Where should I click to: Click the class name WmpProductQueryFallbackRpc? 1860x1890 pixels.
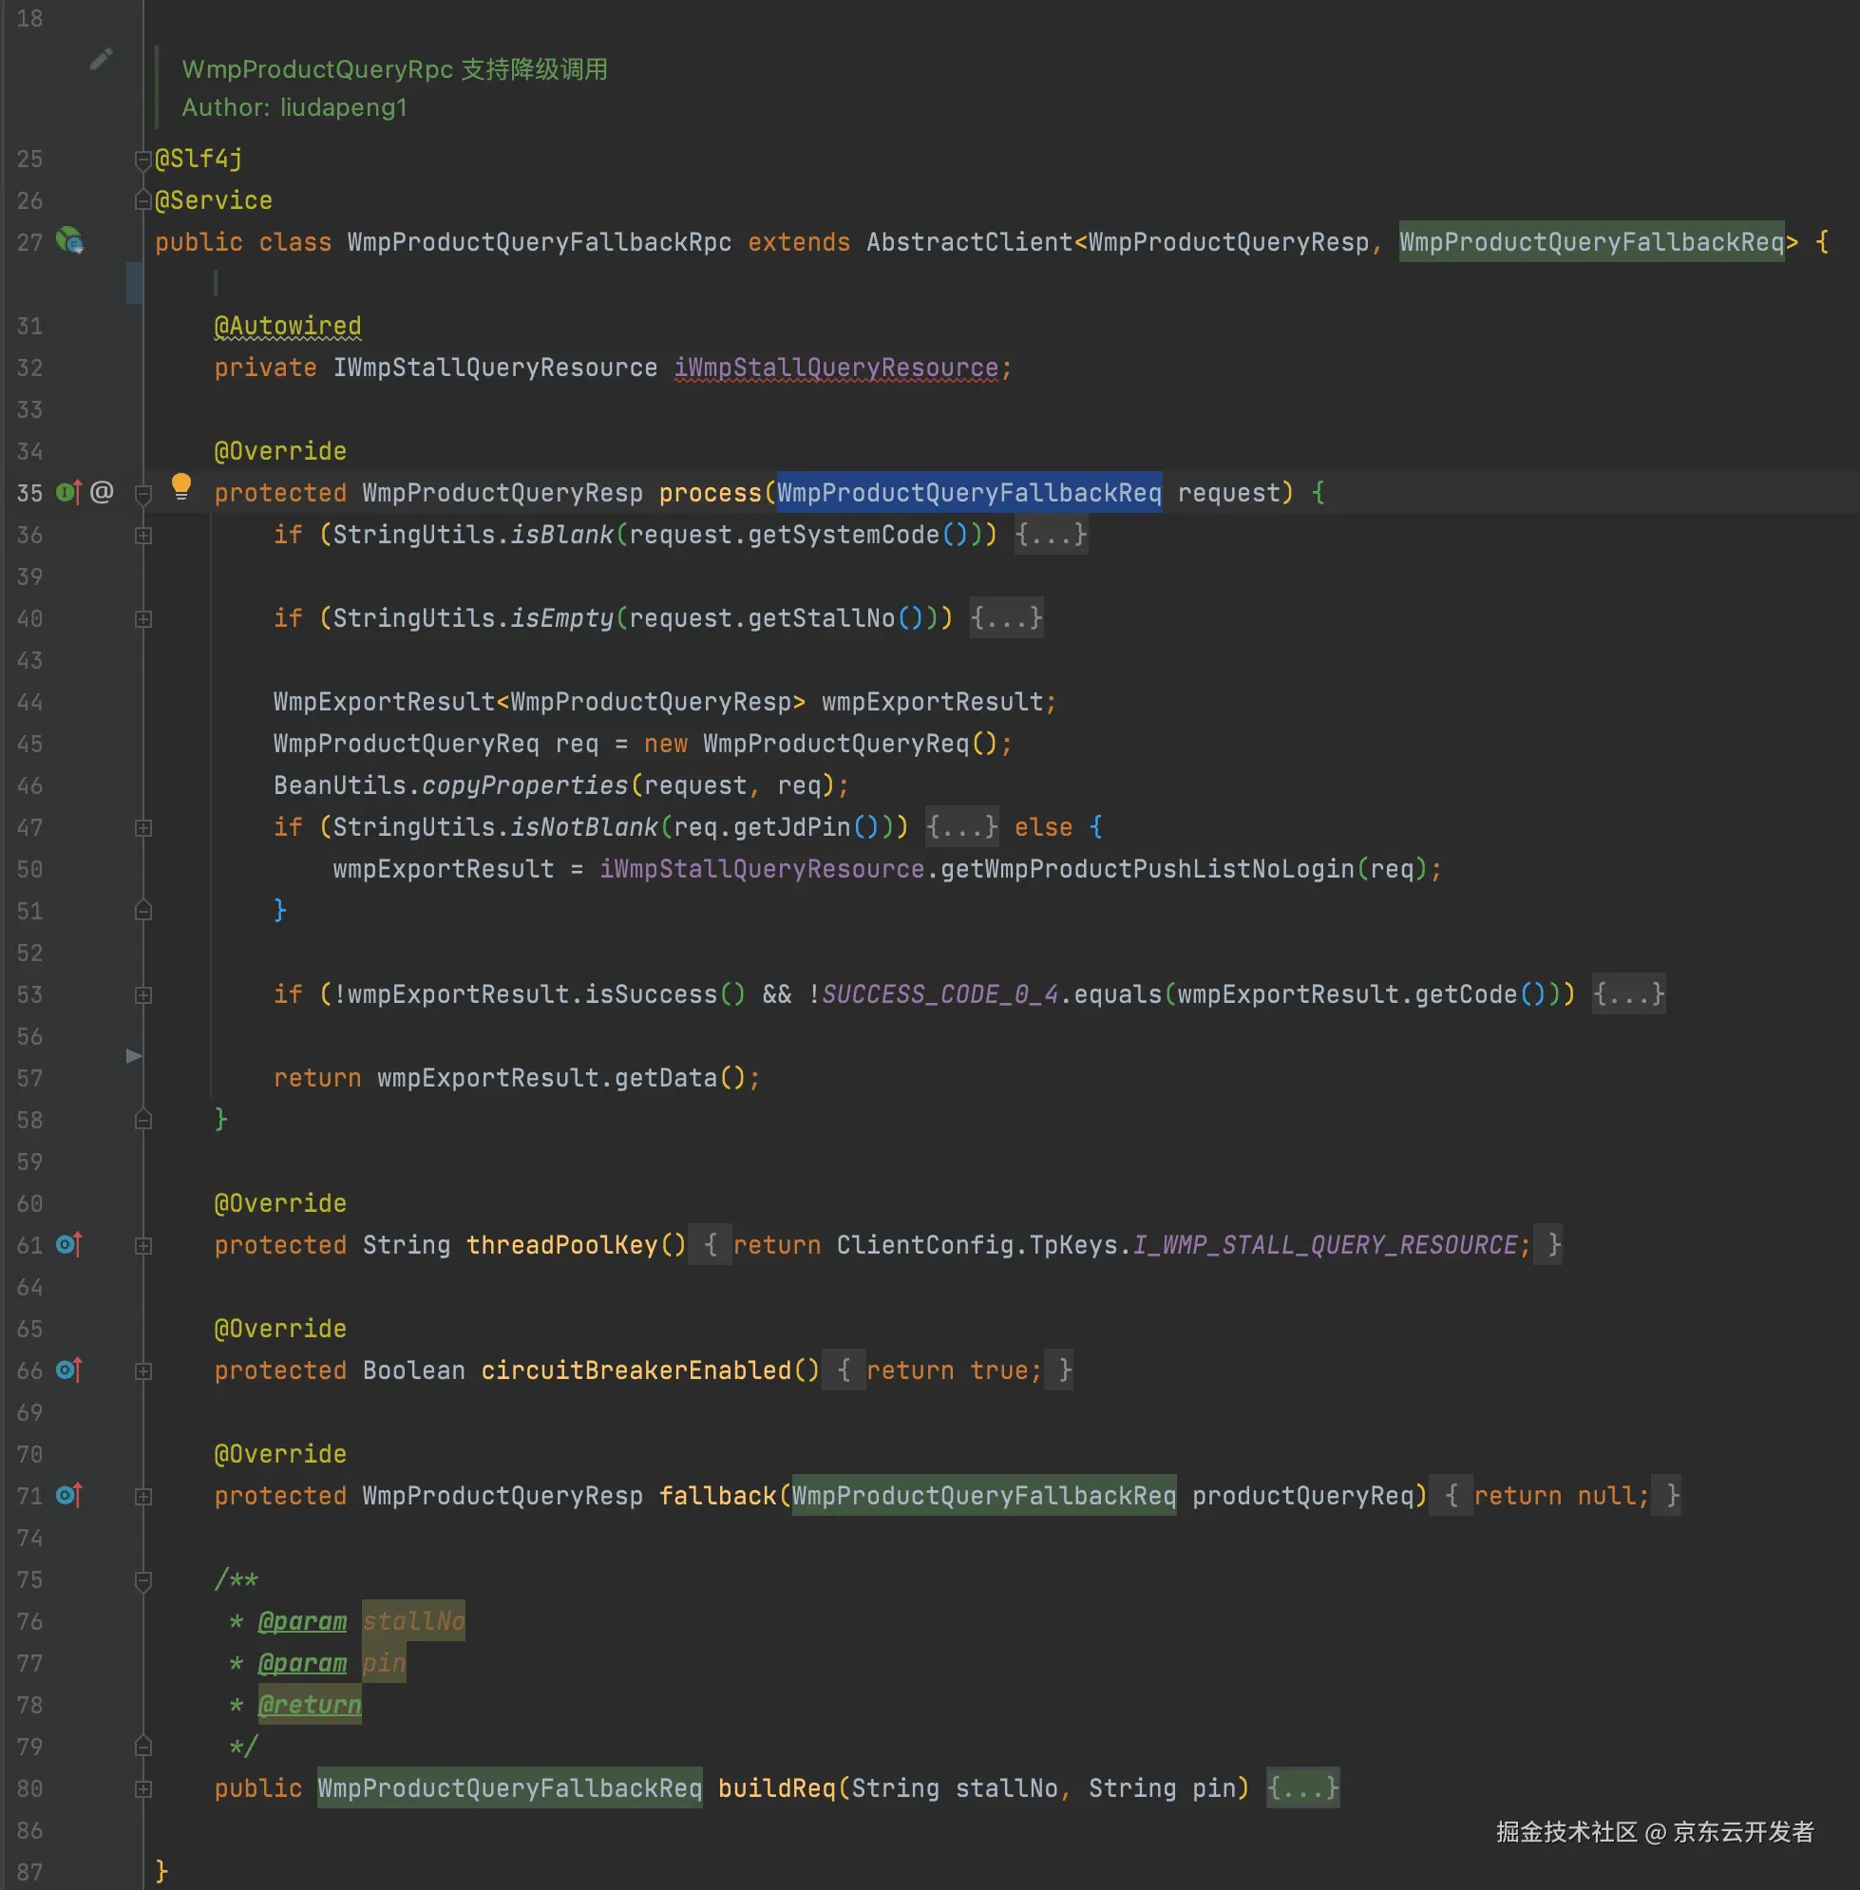pyautogui.click(x=540, y=241)
